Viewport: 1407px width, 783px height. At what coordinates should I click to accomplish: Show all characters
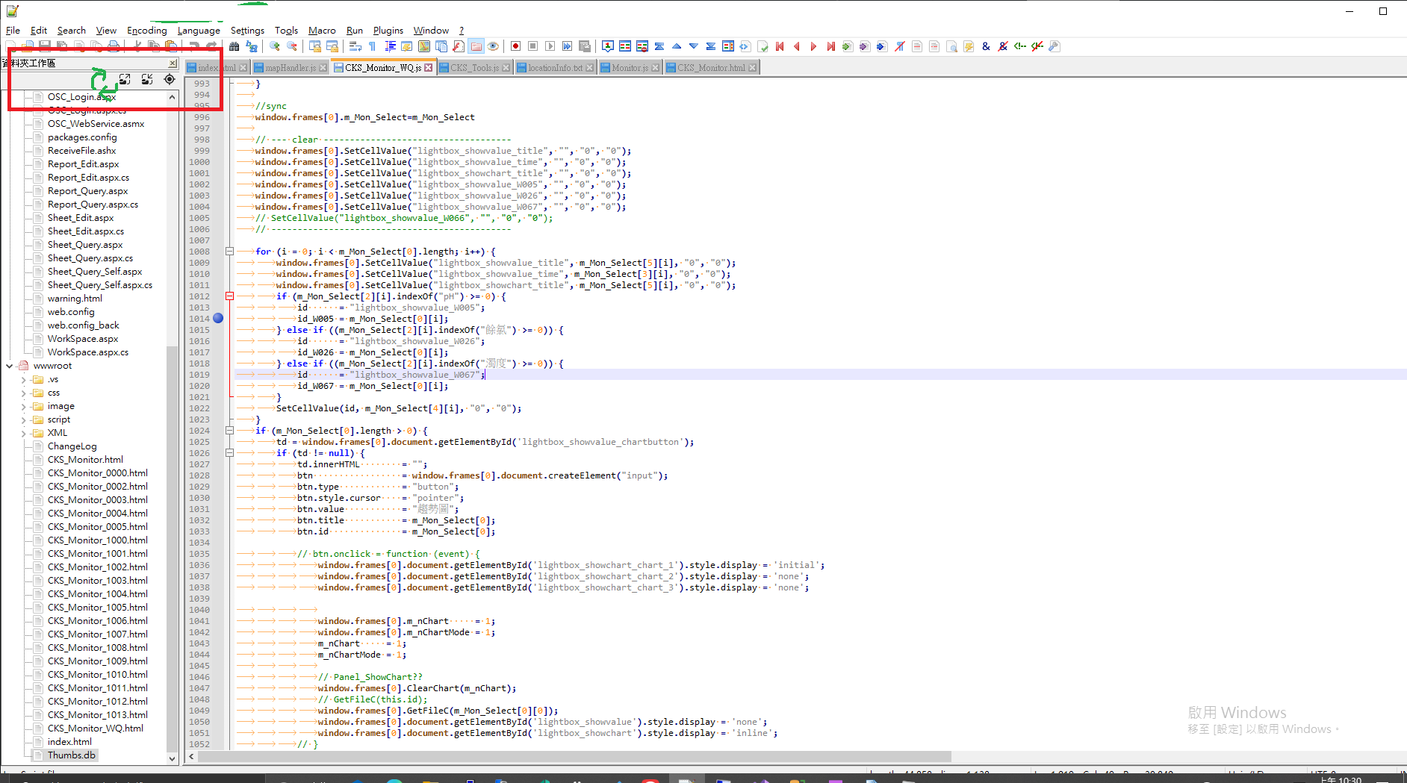point(372,46)
